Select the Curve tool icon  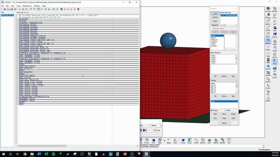[x=275, y=16]
